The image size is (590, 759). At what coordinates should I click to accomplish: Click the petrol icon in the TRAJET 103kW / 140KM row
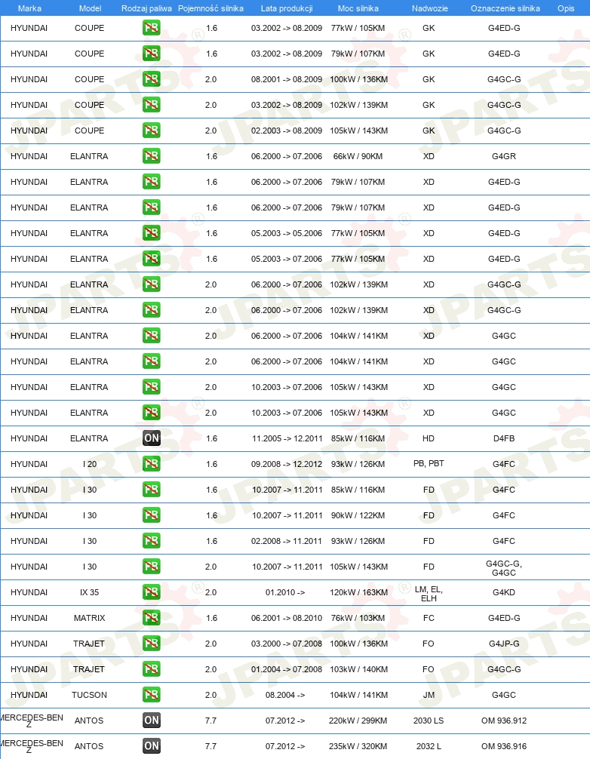tap(152, 669)
